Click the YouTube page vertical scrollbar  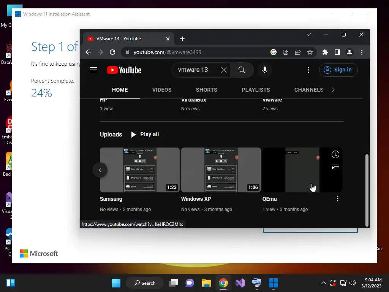point(367,190)
